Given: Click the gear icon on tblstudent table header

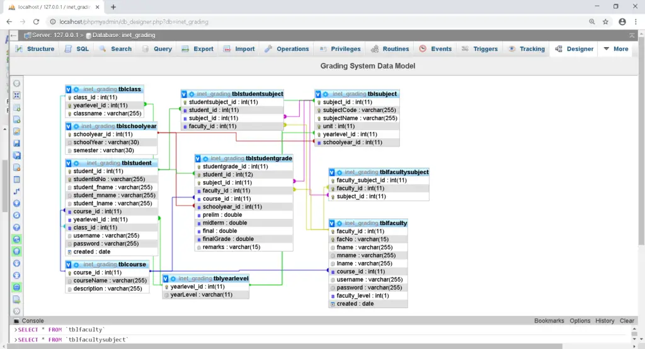Looking at the screenshot, I should coord(76,163).
